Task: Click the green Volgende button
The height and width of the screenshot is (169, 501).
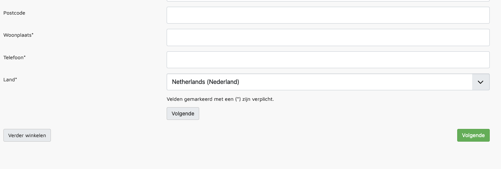Action: [473, 135]
